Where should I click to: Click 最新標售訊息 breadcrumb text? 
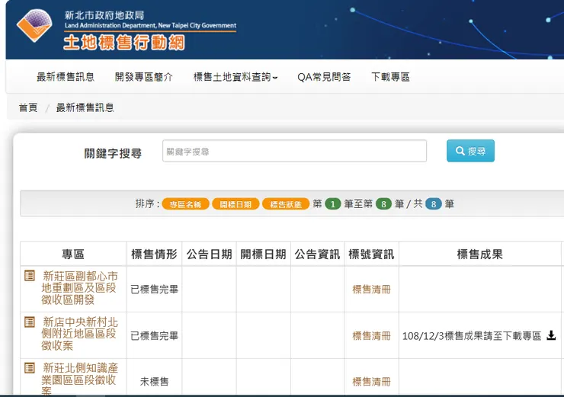click(x=85, y=107)
